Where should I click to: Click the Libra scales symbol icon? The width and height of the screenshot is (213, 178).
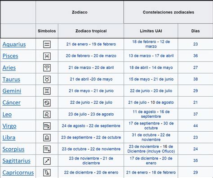pos(47,138)
